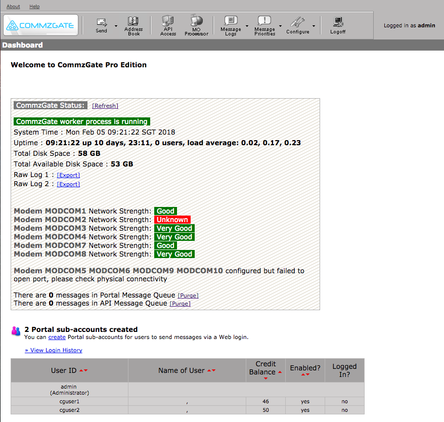Click 'CommzGate worker process is running' banner
The height and width of the screenshot is (422, 444).
pos(82,121)
